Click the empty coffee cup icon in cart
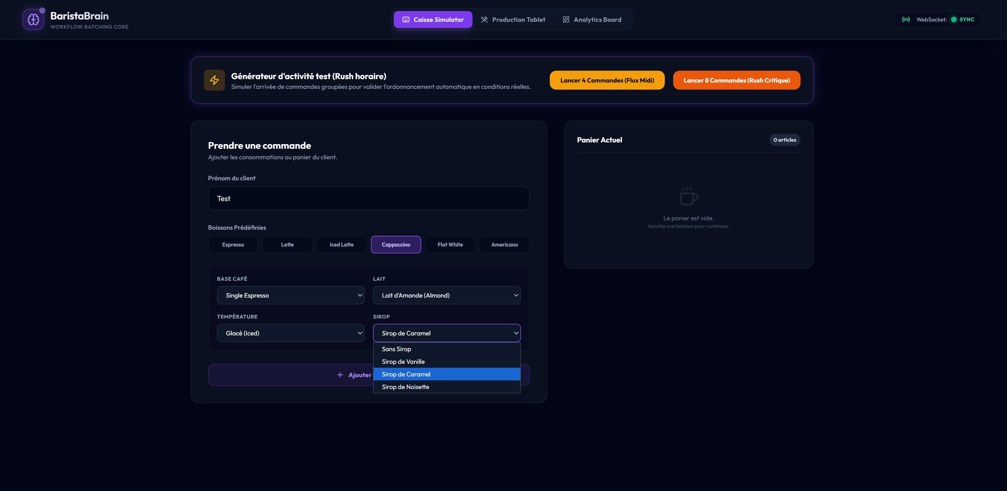 (x=688, y=196)
